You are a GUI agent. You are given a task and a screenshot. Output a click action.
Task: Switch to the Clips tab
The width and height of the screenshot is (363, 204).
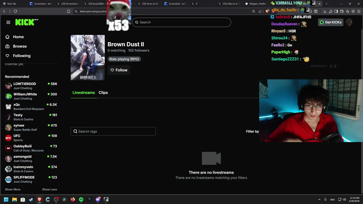tap(103, 93)
